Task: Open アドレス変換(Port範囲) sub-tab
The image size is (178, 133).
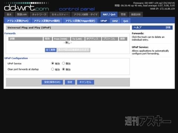Action: [47, 21]
